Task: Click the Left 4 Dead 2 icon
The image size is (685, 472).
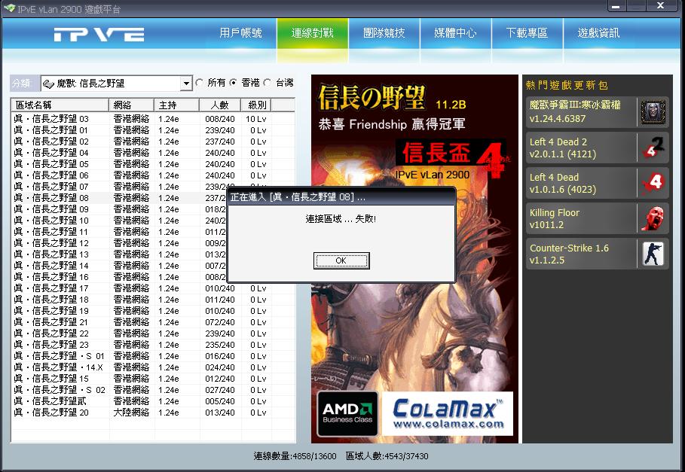Action: (x=653, y=148)
